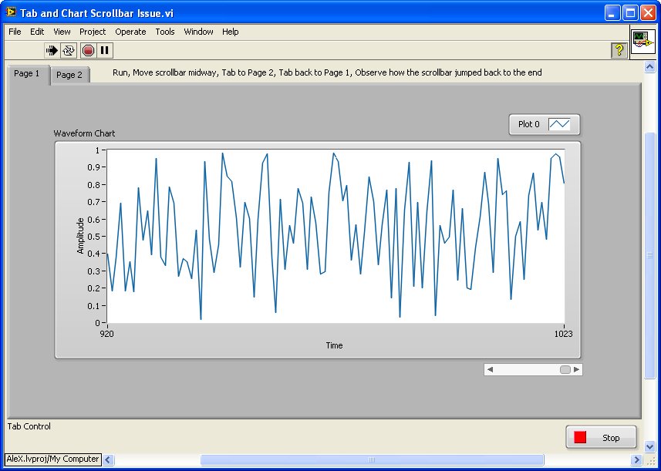Image resolution: width=661 pixels, height=471 pixels.
Task: Switch to the Page 2 tab
Action: coord(69,76)
